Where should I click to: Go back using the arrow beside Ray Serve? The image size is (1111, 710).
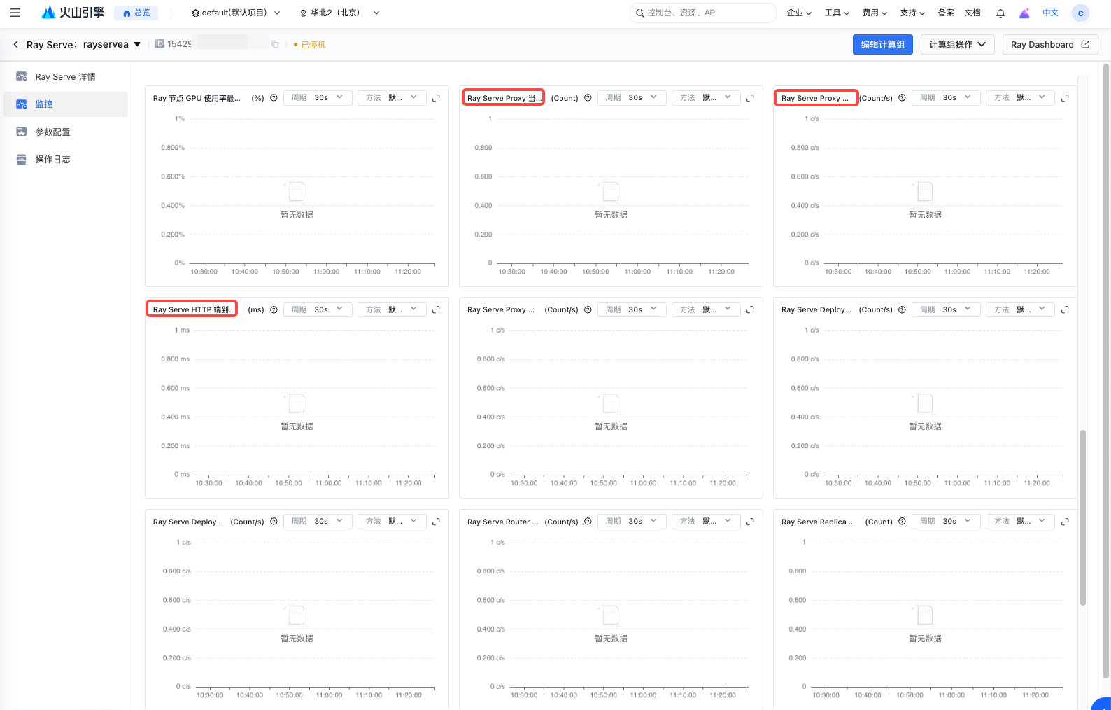[x=16, y=44]
